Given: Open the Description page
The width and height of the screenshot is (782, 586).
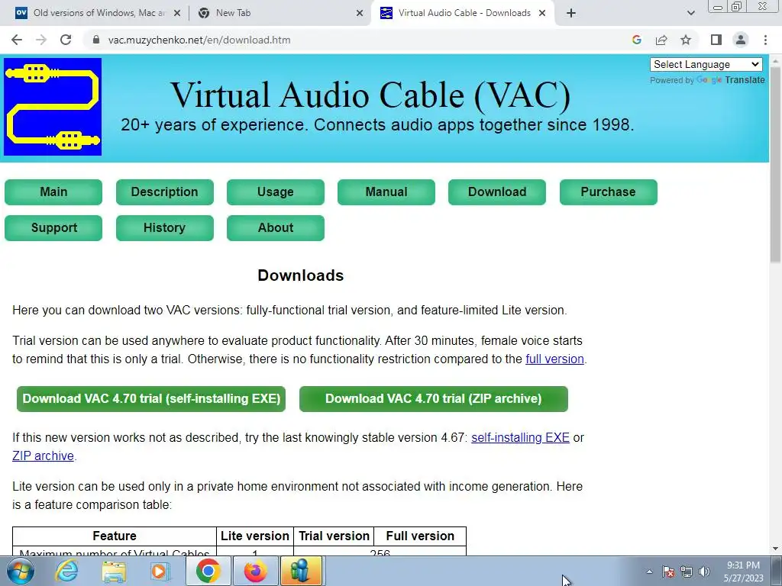Looking at the screenshot, I should (x=165, y=192).
